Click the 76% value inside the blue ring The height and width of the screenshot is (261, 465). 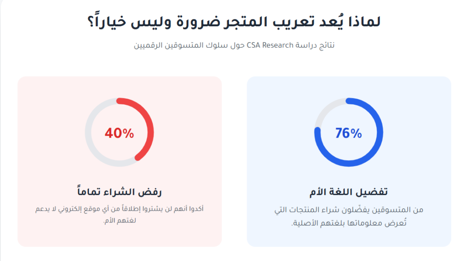point(349,133)
